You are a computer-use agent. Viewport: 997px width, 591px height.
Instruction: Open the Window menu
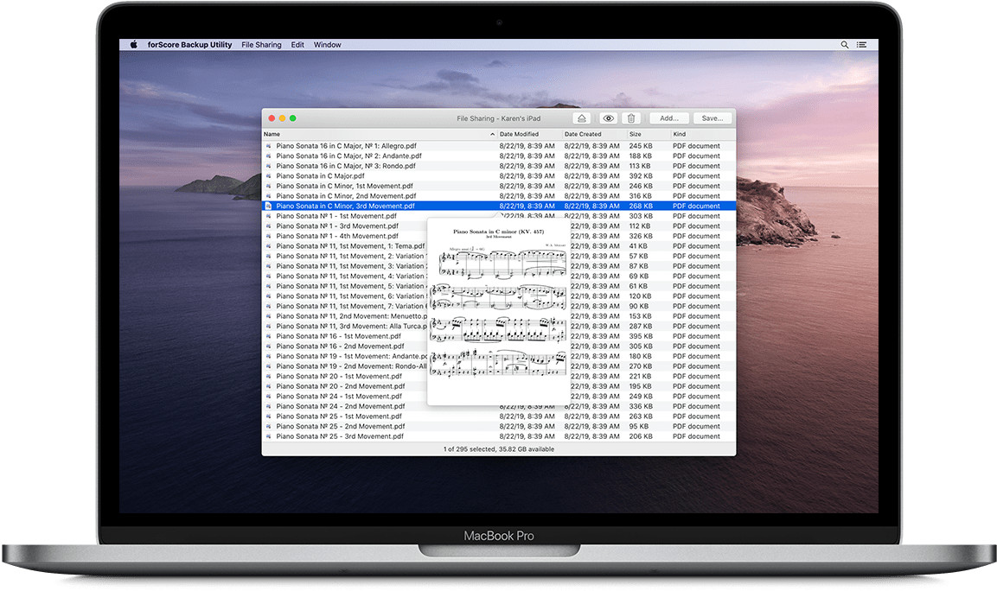[328, 44]
